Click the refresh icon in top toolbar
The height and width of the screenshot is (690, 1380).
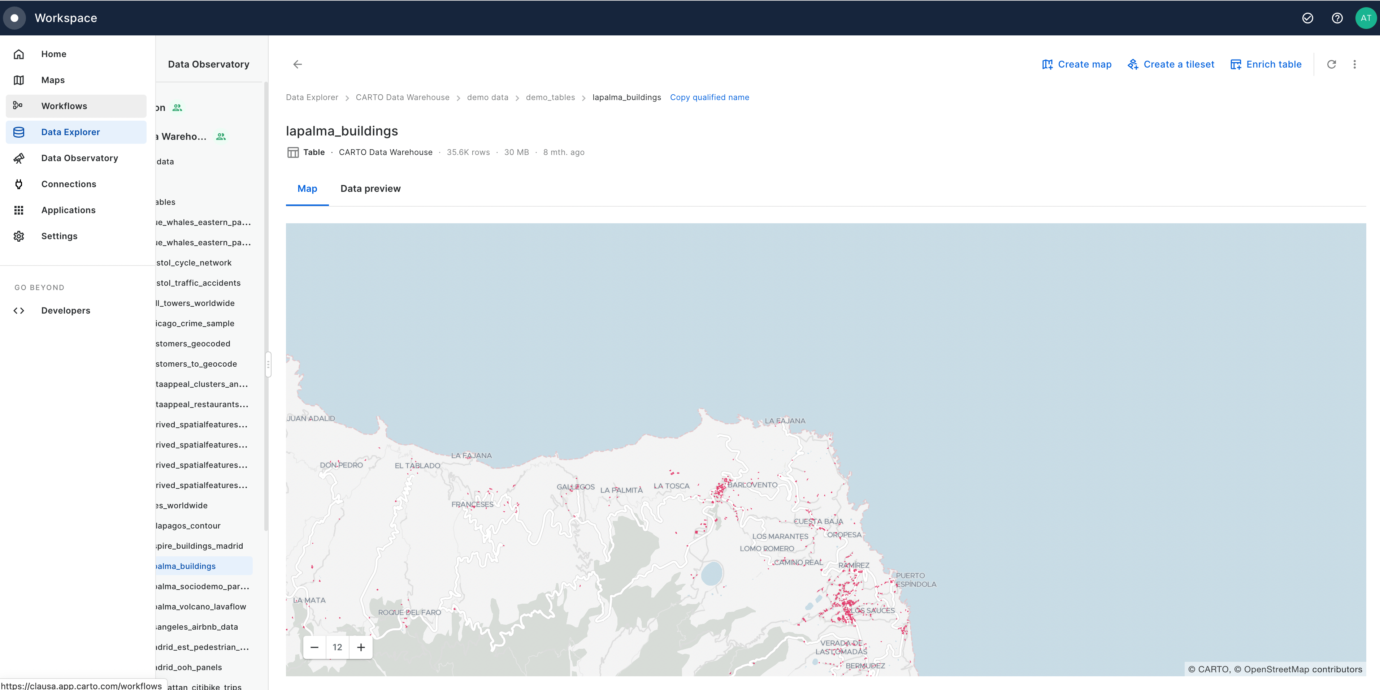click(1331, 64)
